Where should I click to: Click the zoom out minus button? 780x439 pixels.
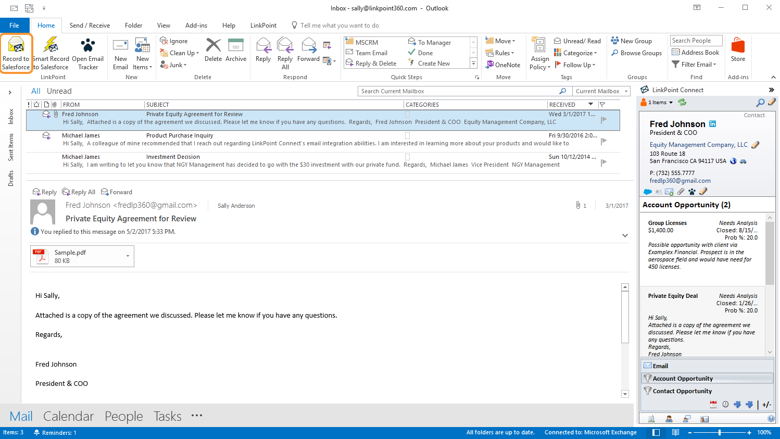(690, 432)
